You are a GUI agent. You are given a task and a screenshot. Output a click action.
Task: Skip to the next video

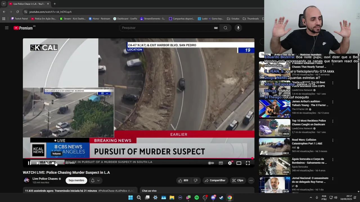point(38,163)
